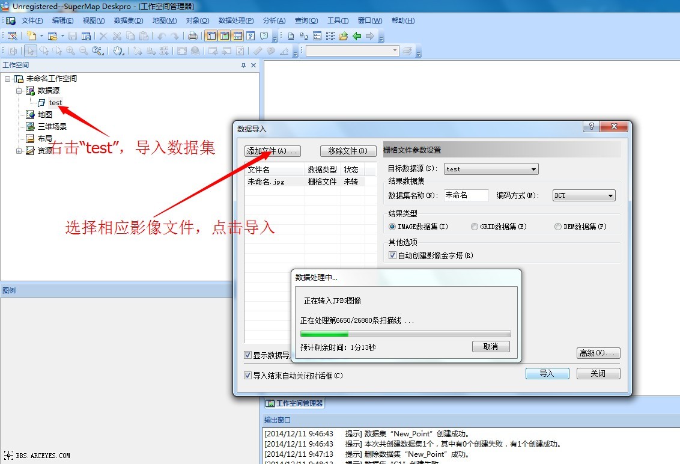
Task: Select the zoom out magnifier tool
Action: click(83, 50)
